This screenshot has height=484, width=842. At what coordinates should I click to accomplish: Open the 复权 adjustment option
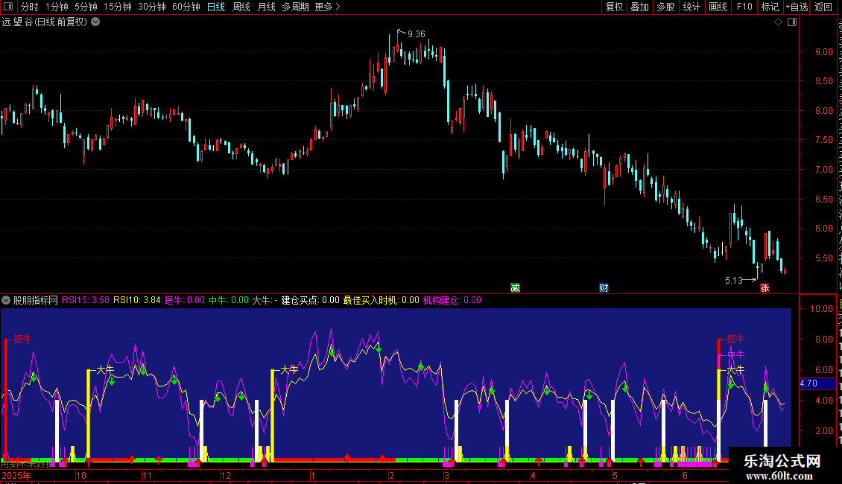pos(614,7)
